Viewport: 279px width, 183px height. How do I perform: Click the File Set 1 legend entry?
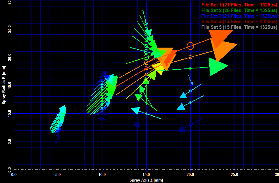click(239, 5)
